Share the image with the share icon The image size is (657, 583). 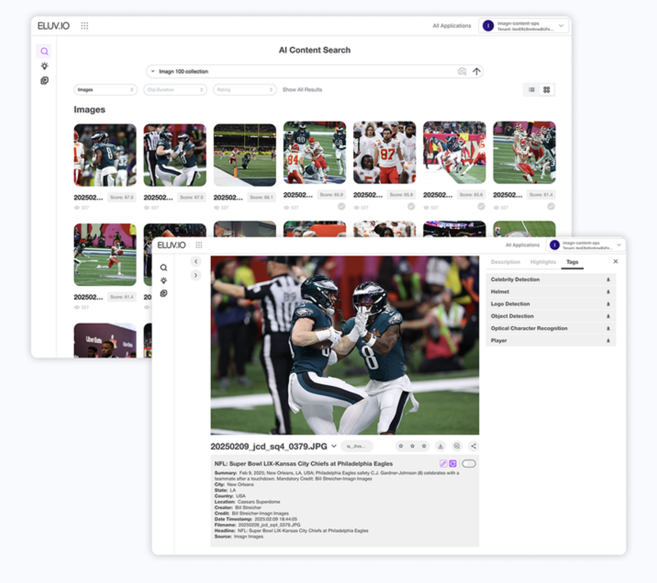[x=473, y=446]
